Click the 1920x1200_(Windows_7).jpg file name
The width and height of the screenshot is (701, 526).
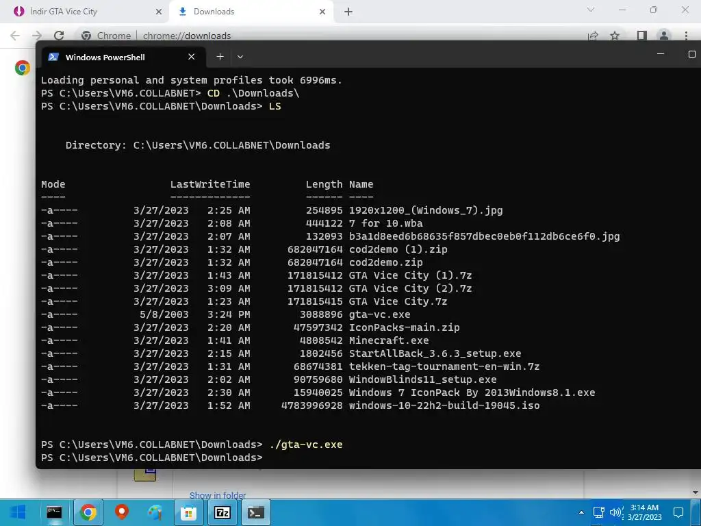(x=426, y=210)
